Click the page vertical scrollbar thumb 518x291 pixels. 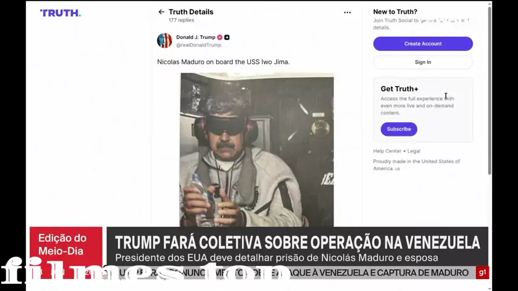(489, 90)
